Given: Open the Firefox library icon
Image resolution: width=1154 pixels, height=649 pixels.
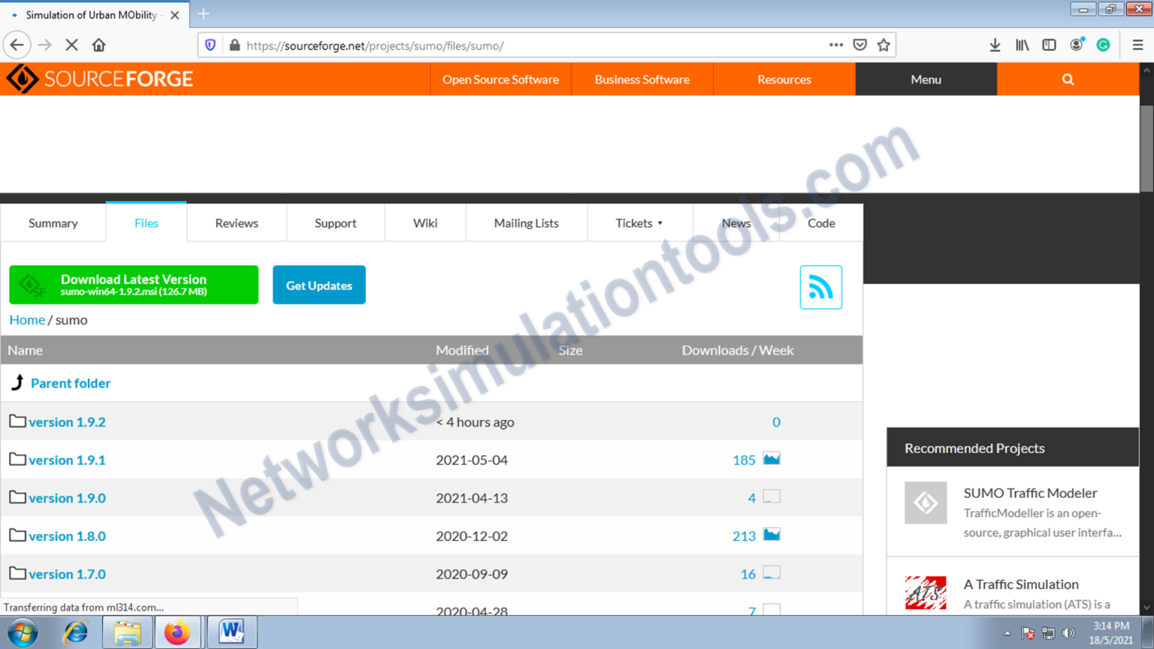Looking at the screenshot, I should [1022, 45].
